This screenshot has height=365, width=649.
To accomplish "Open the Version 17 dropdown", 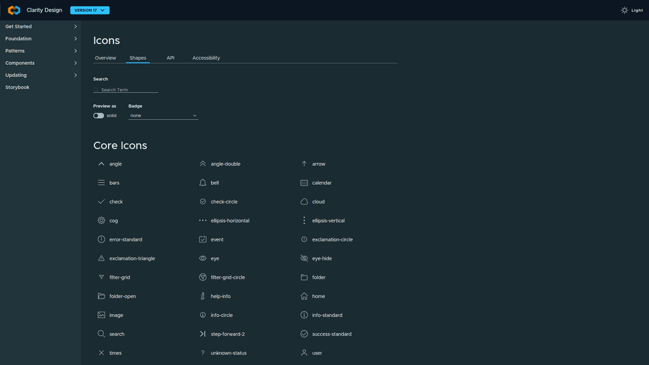I will [90, 10].
